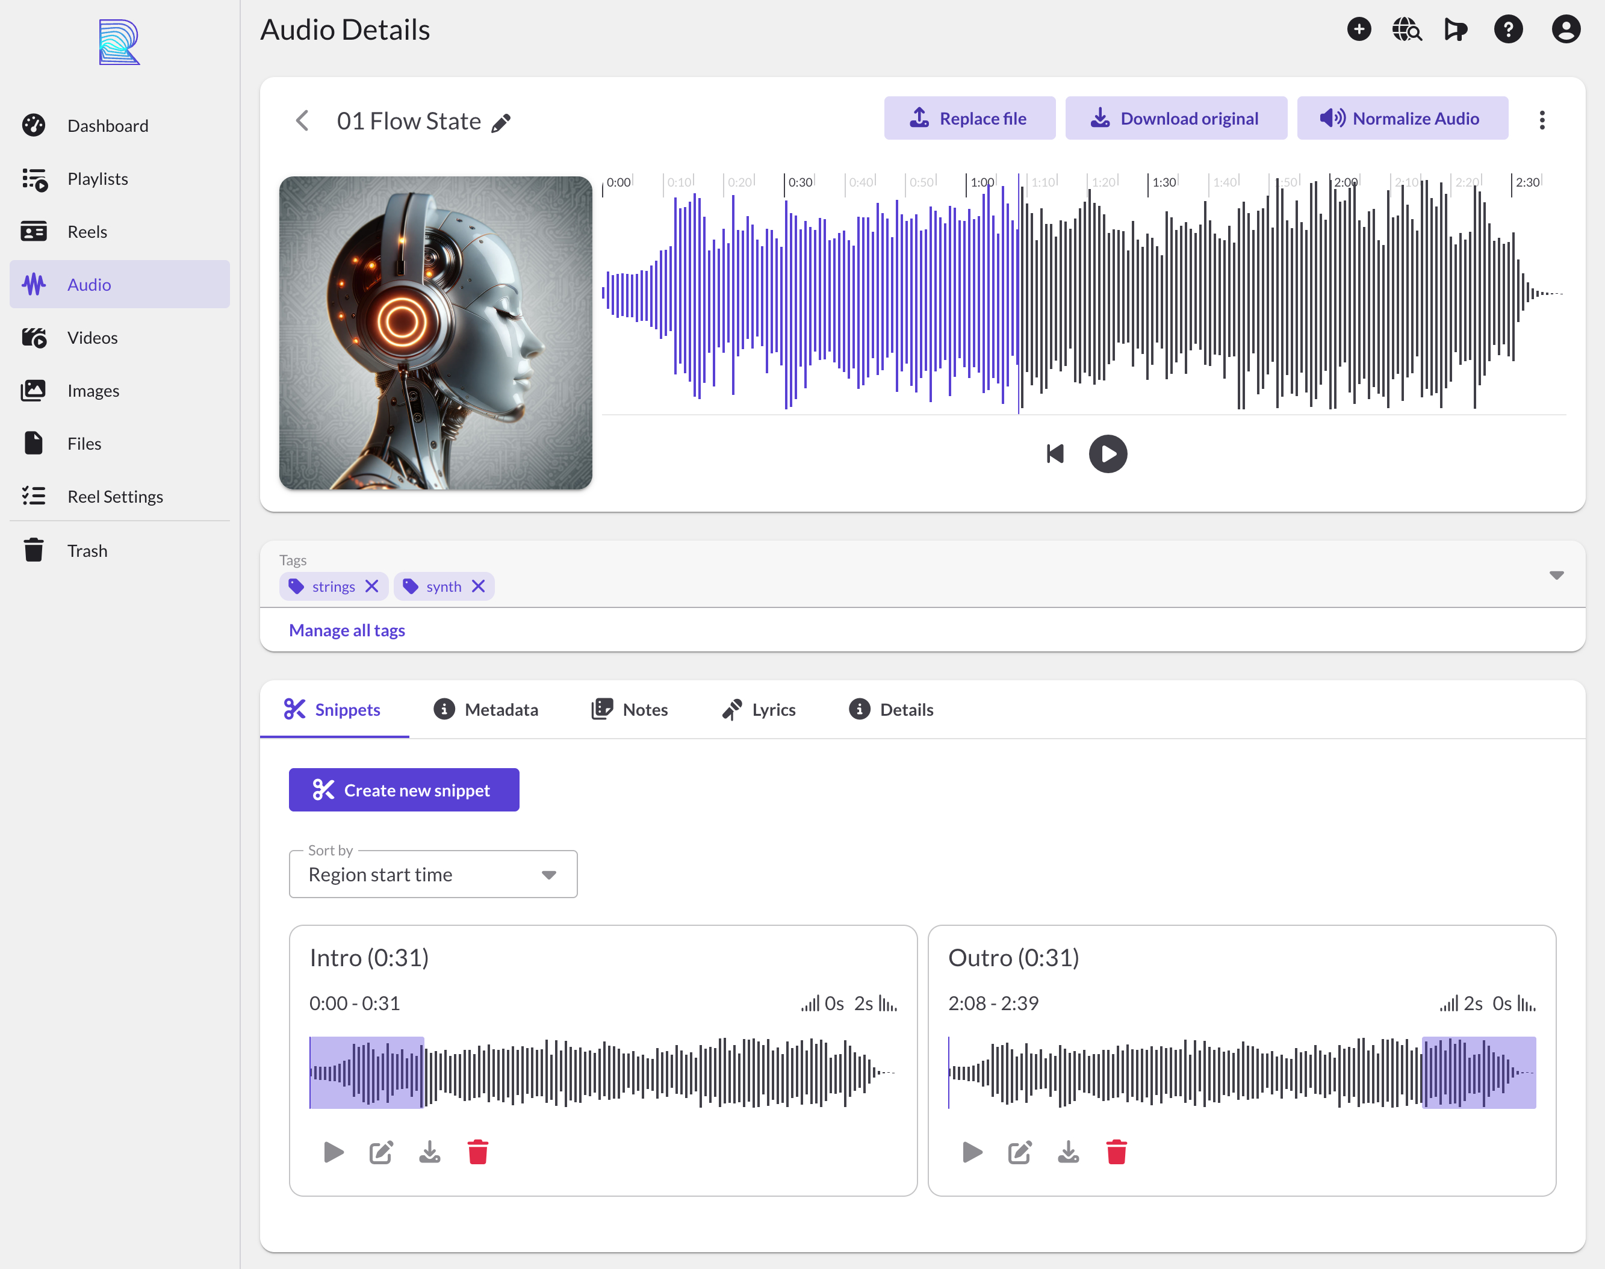
Task: Click the plus icon in top bar
Action: [1359, 29]
